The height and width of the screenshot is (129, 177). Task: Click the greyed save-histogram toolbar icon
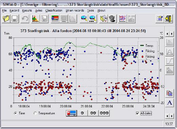coord(44,19)
